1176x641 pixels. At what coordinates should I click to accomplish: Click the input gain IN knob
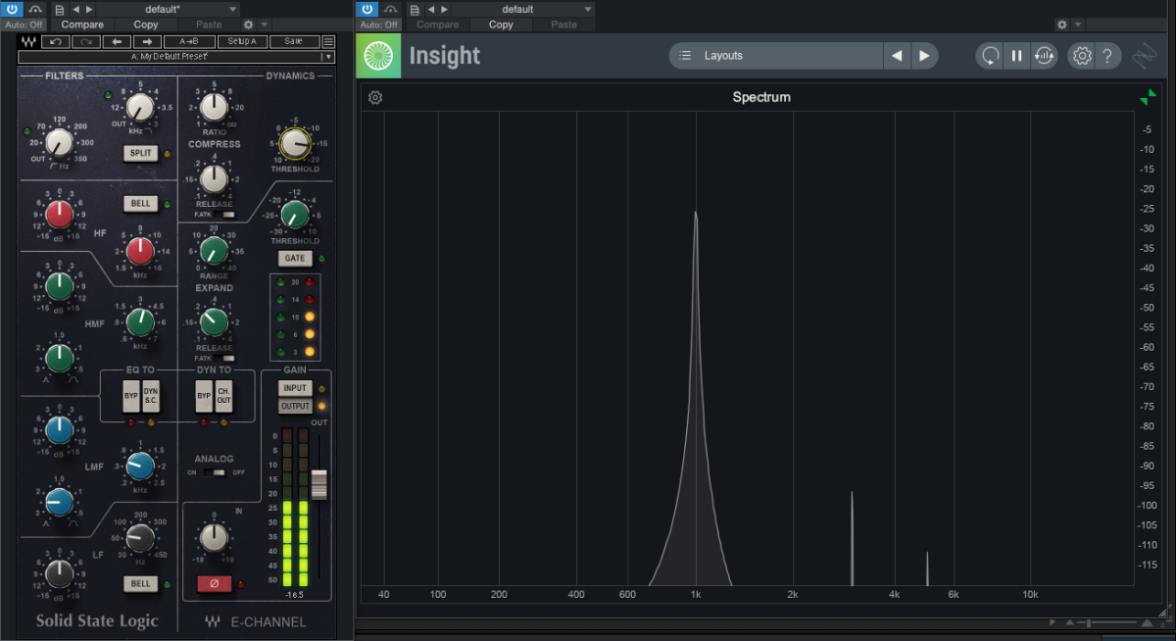[x=214, y=537]
